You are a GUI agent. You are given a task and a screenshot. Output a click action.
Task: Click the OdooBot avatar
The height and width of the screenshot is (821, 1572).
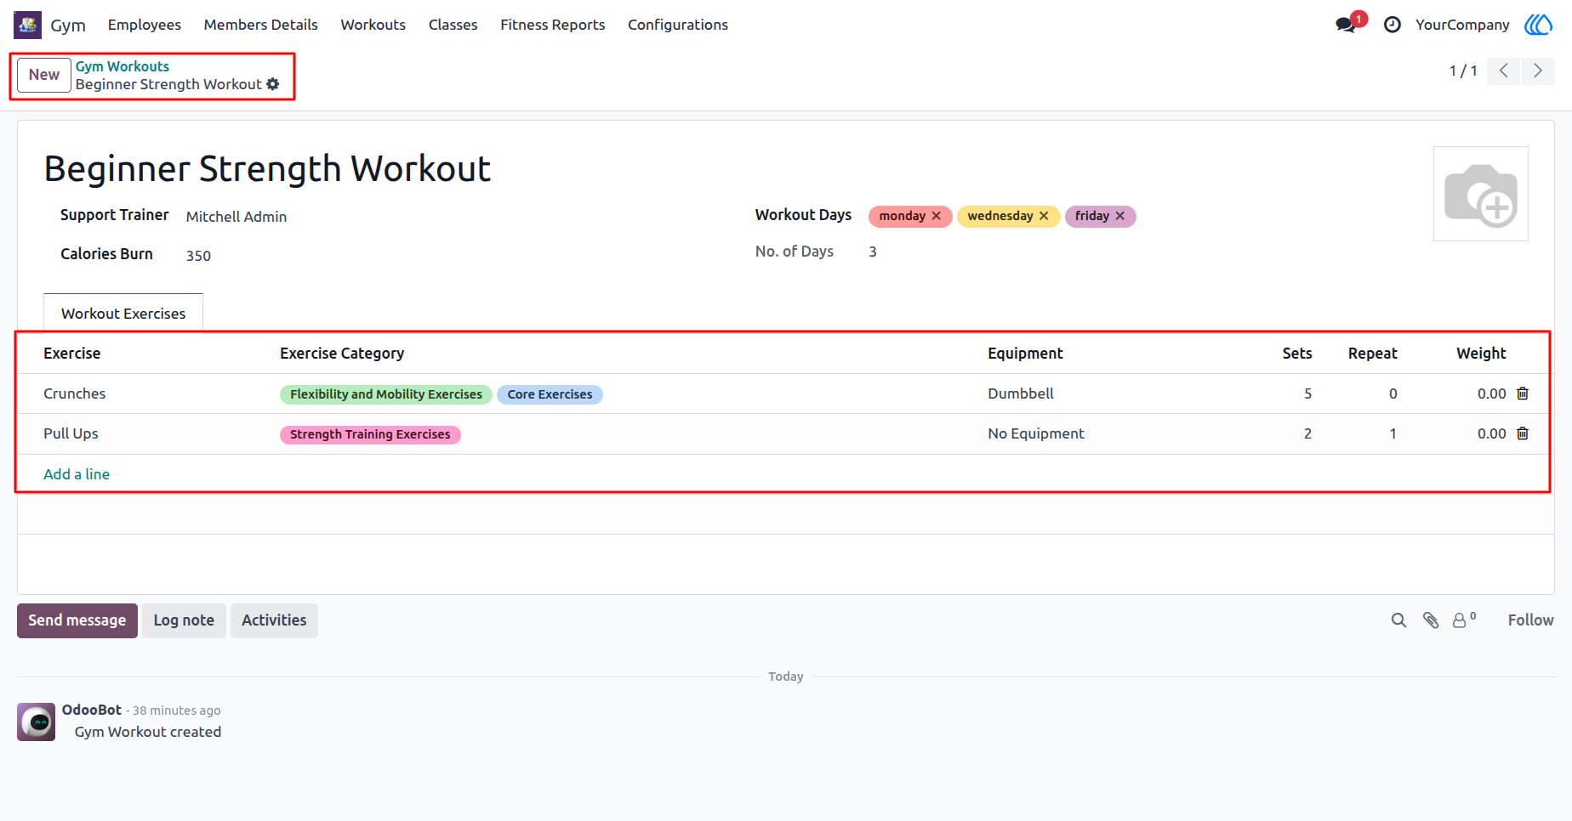tap(37, 722)
